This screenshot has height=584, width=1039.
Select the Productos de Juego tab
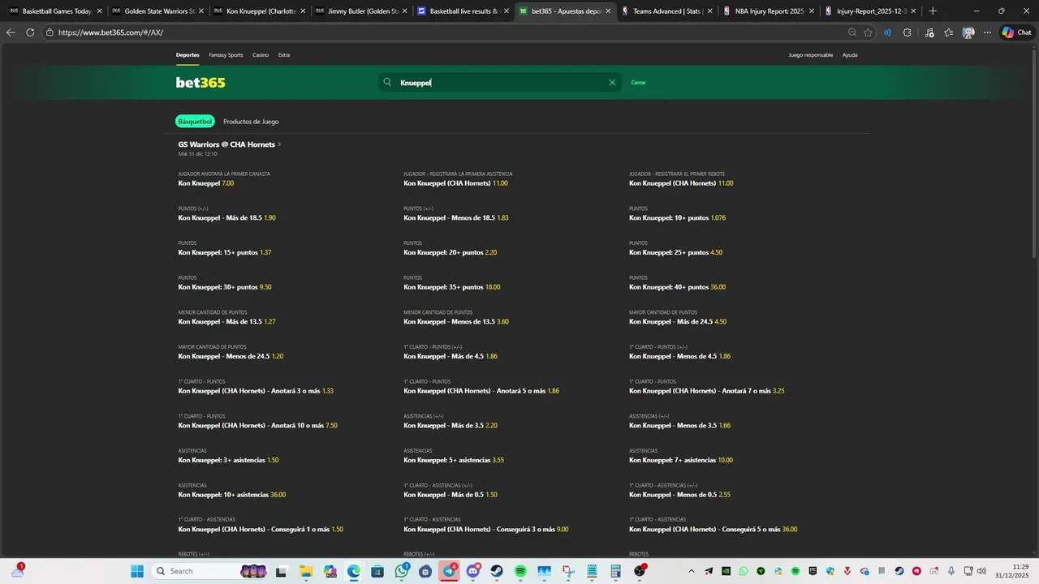[x=251, y=122]
